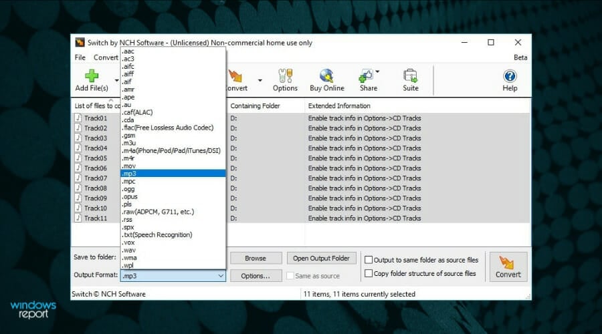
Task: Click the music note icon for Track11
Action: (x=78, y=218)
